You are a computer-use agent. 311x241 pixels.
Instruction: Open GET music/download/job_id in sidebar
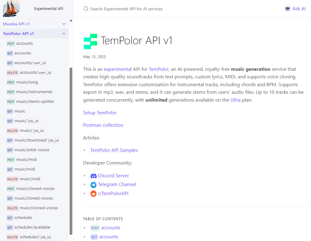point(33,140)
